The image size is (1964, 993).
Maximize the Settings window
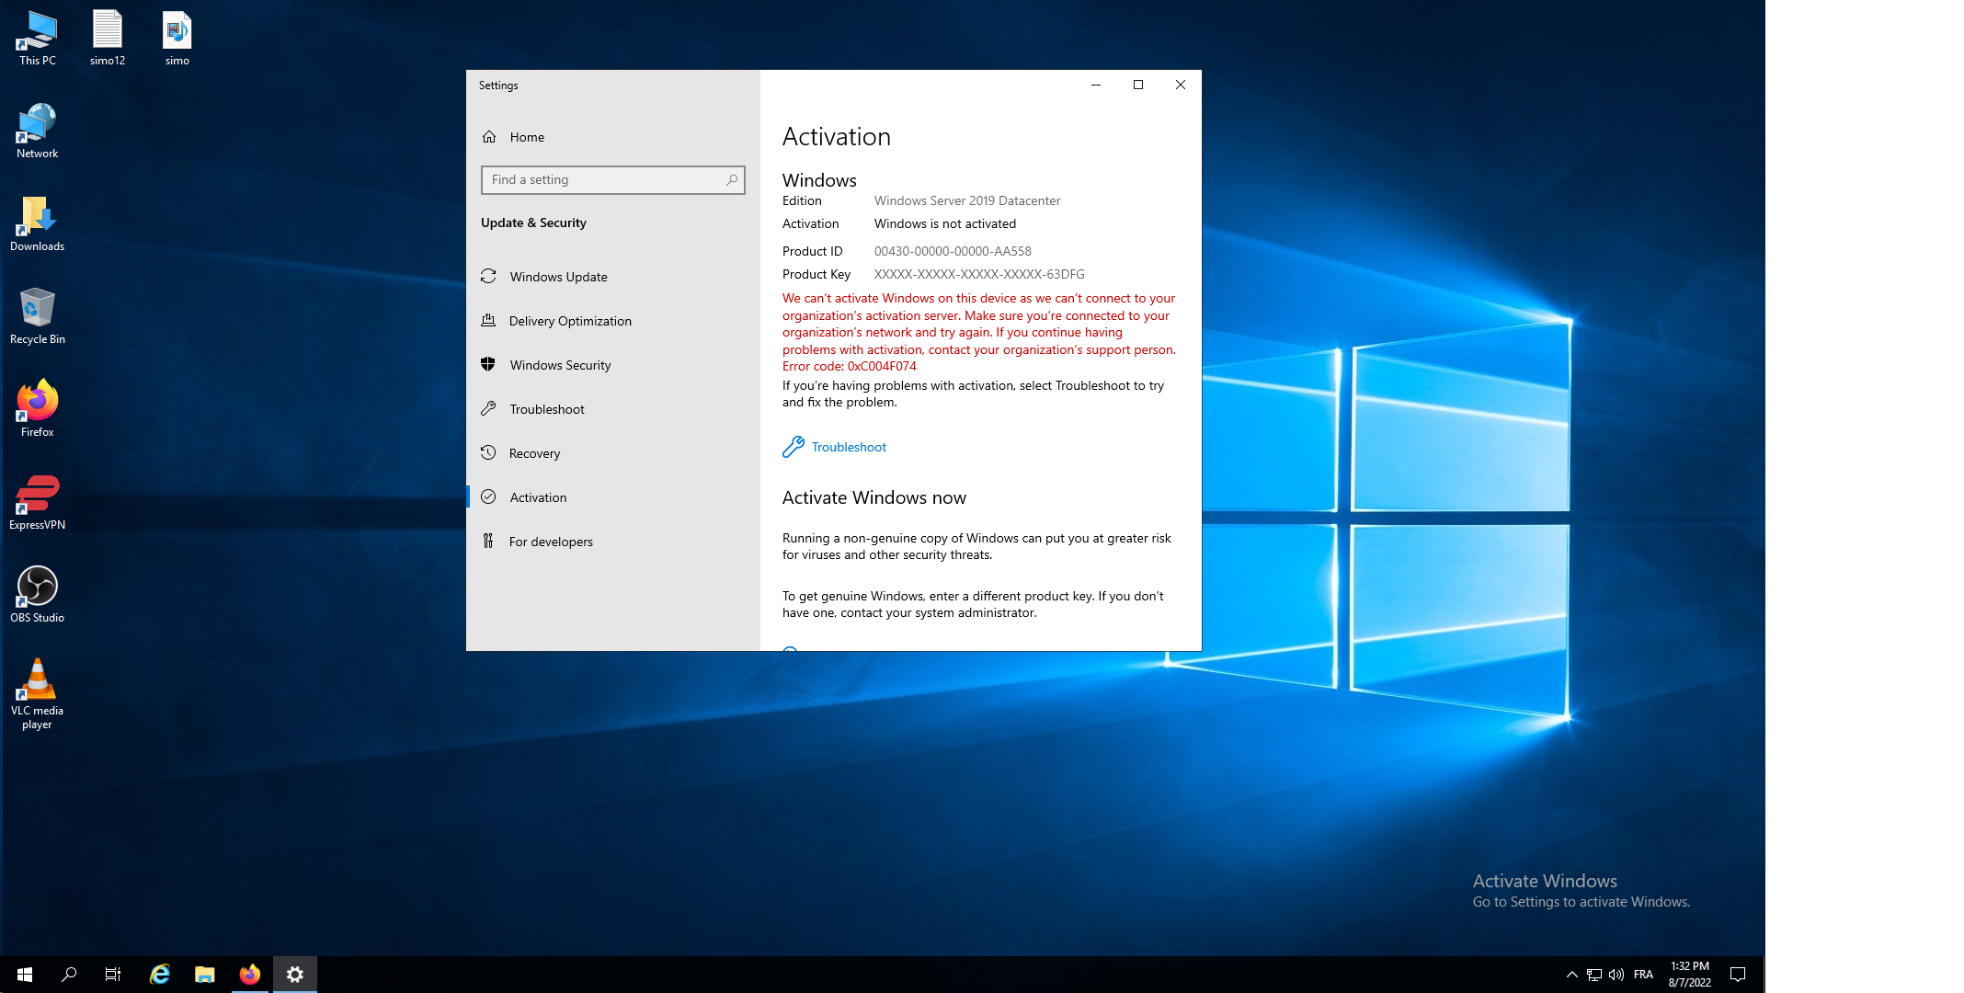(x=1138, y=85)
